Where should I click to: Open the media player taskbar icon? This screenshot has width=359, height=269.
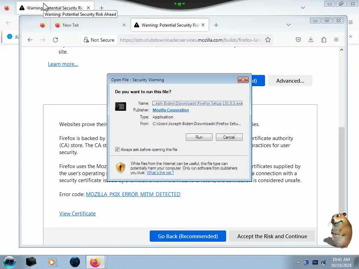[x=52, y=262]
